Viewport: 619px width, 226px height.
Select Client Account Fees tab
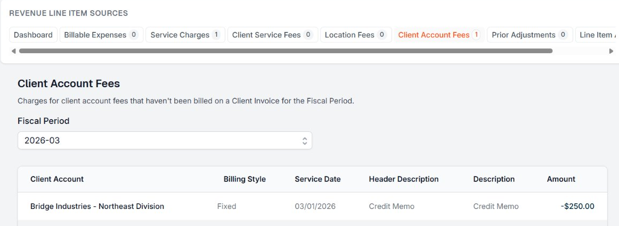438,35
